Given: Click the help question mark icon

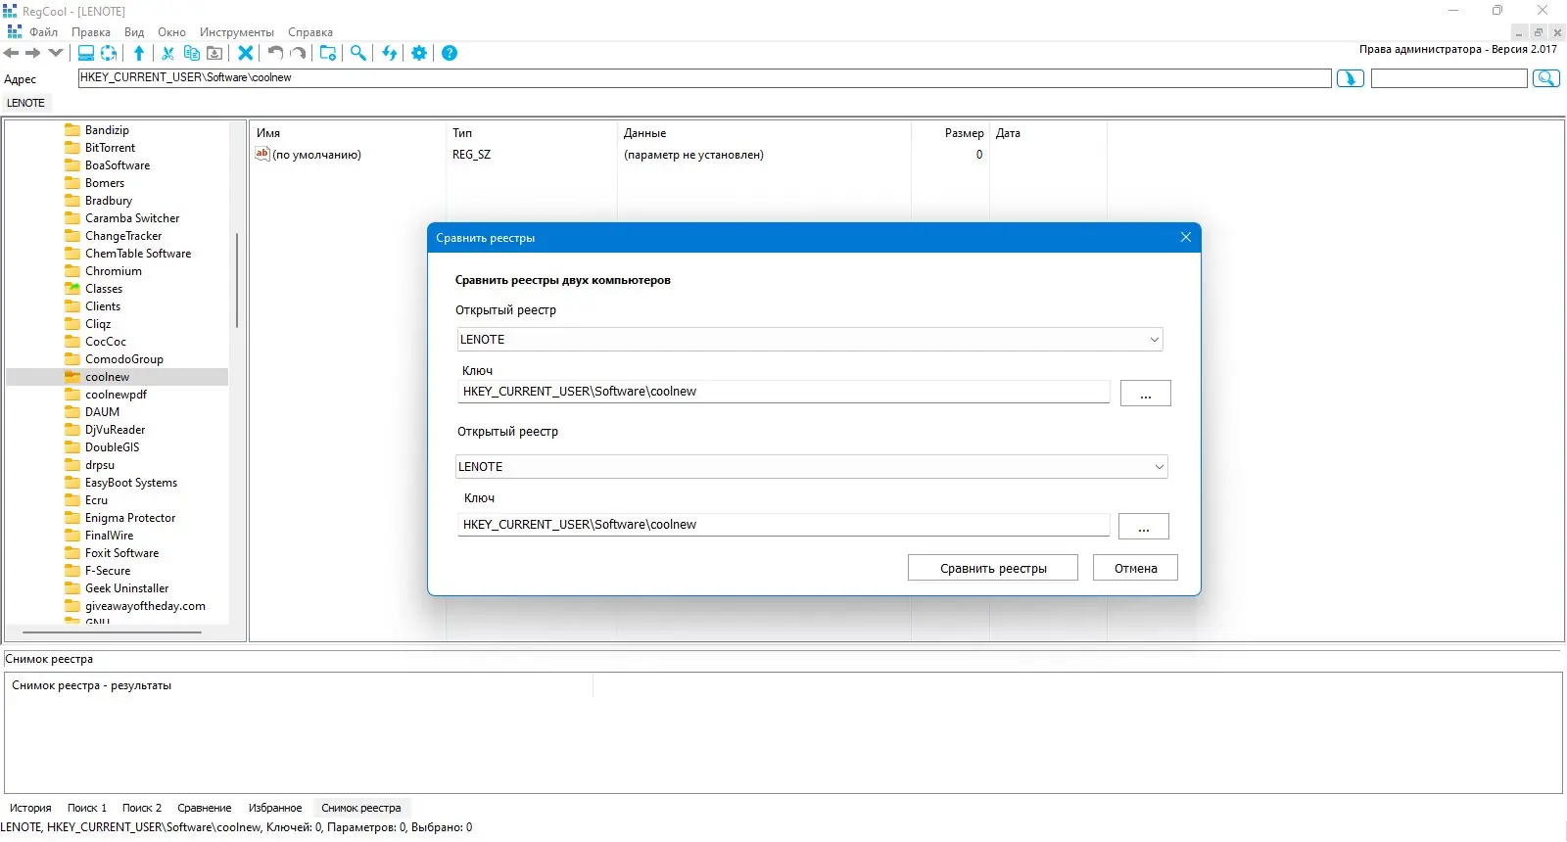Looking at the screenshot, I should coord(450,53).
